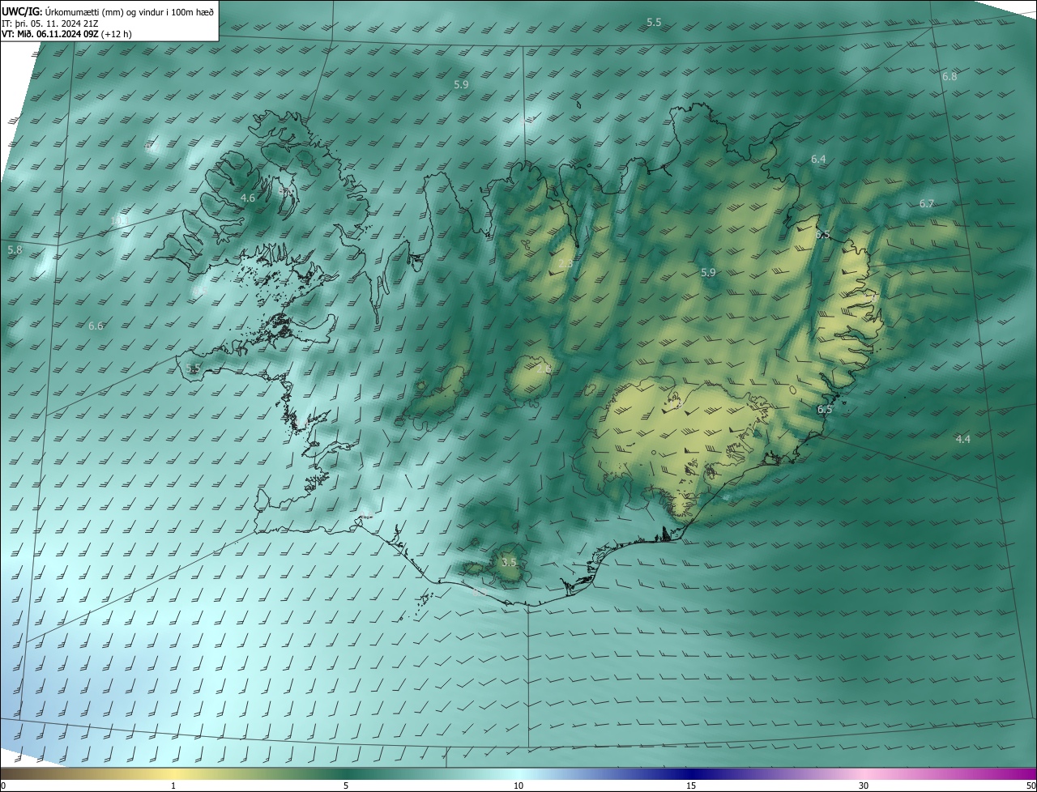Screen dimensions: 1037x792
Task: Click the 6.7 value label on the map
Action: point(927,203)
